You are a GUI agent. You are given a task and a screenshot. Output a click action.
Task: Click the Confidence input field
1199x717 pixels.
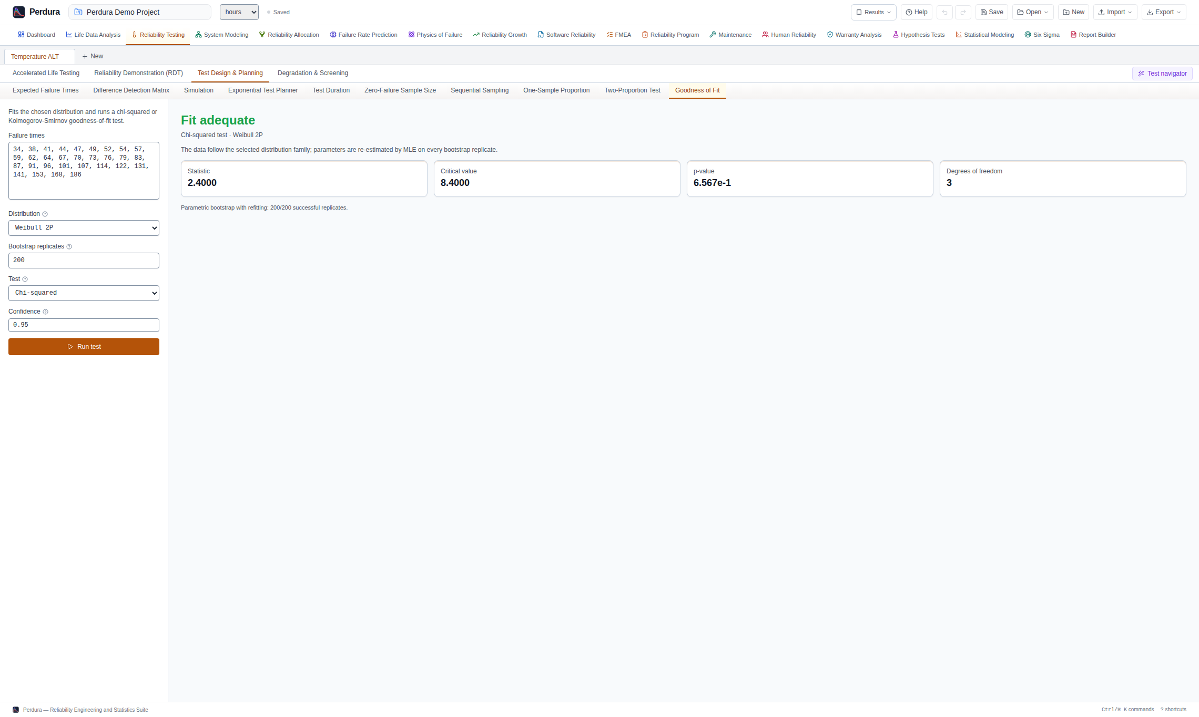(x=84, y=325)
